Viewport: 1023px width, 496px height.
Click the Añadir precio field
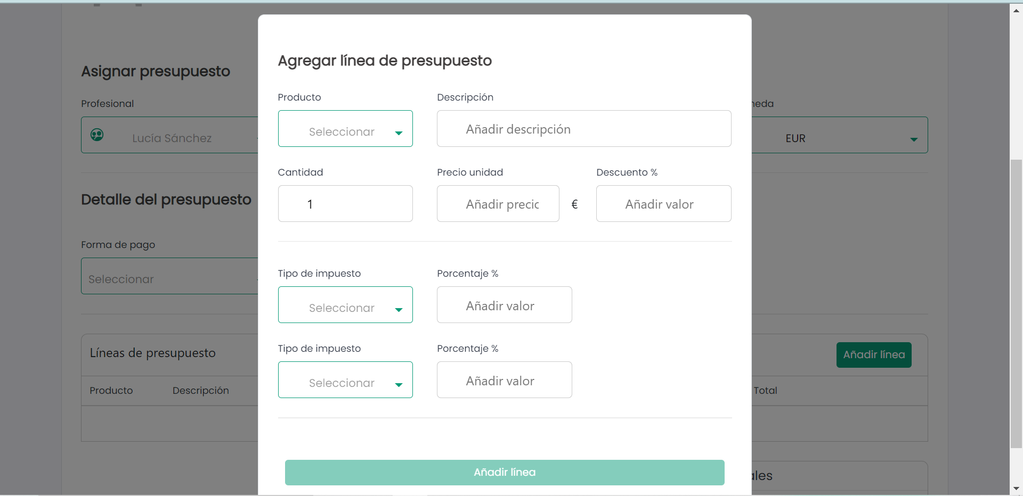click(x=498, y=204)
